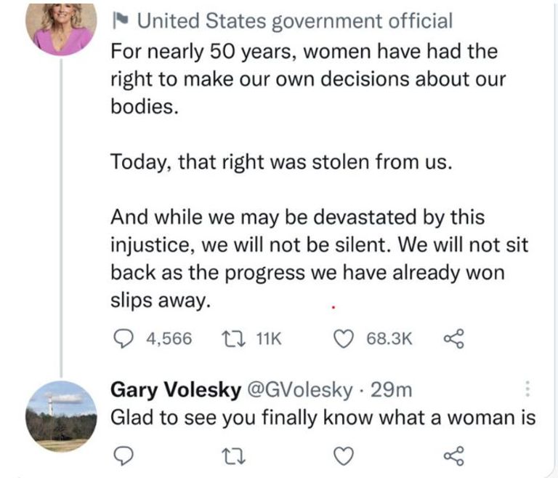Click the heart icon beside 68.3K

(x=346, y=338)
